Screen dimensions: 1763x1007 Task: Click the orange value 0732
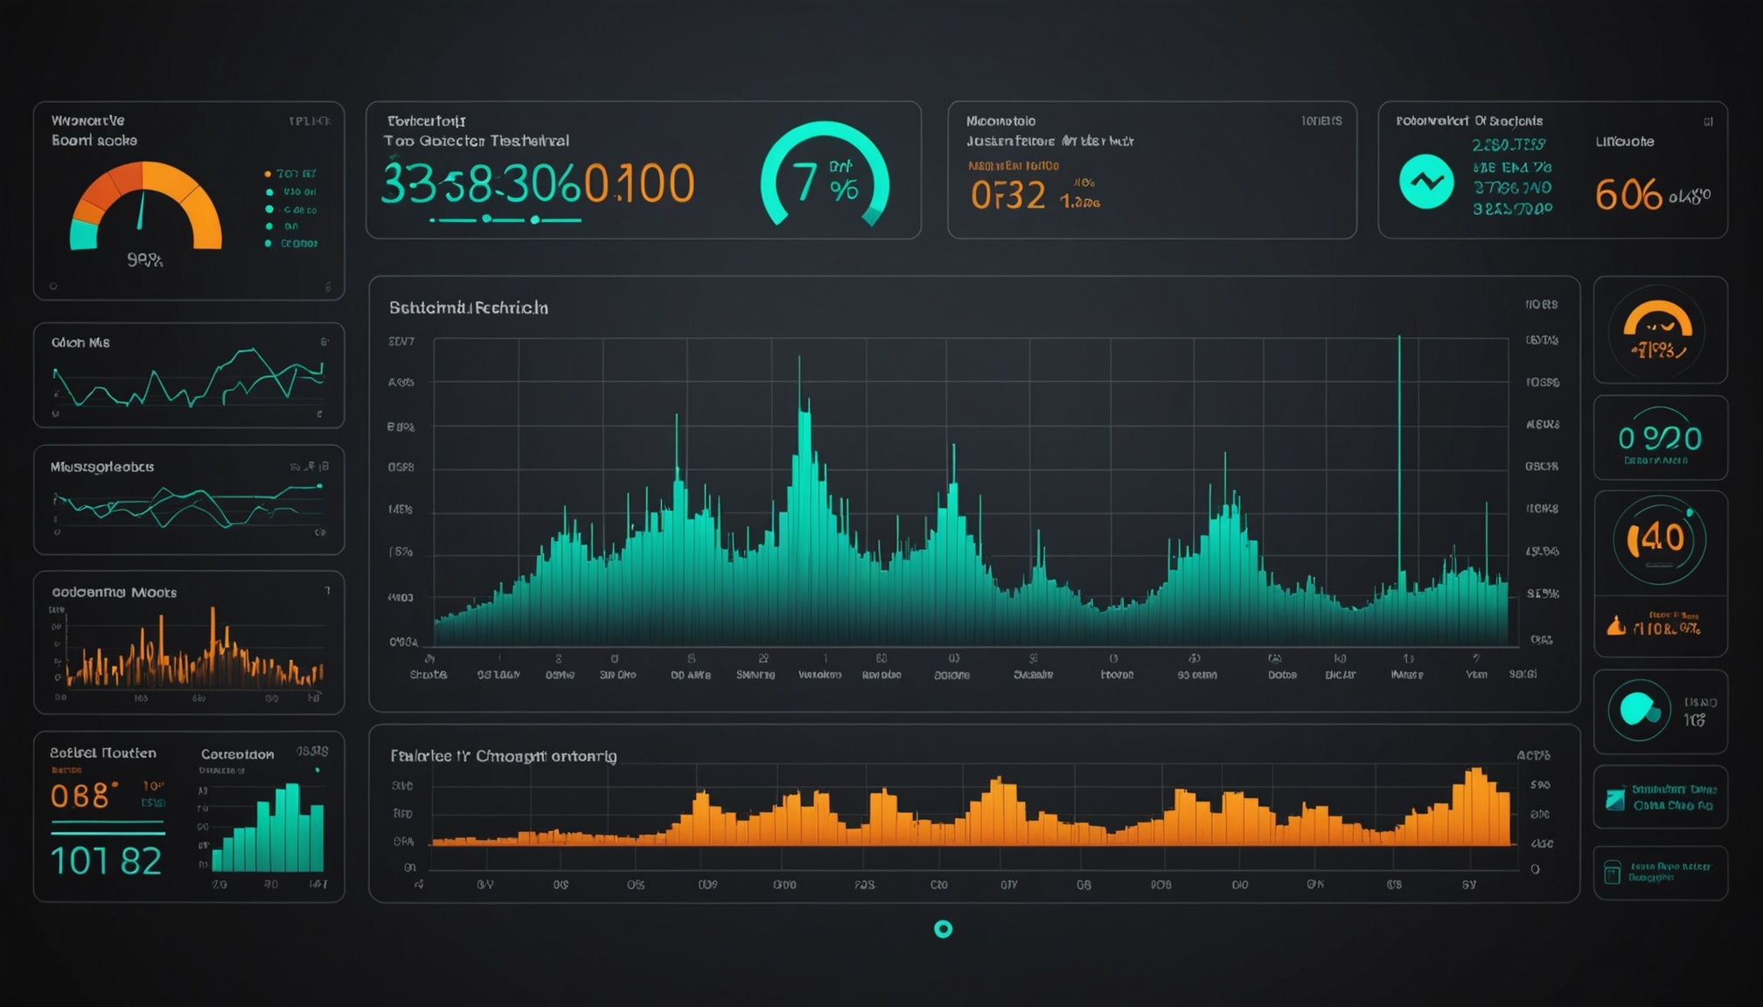click(x=1007, y=195)
